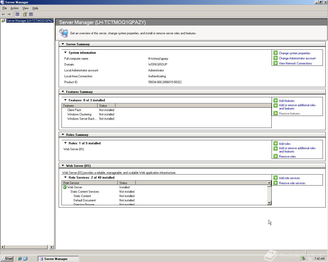328x262 pixels.
Task: Launch Internet Explorer from Quick Launch
Action: tap(20, 259)
